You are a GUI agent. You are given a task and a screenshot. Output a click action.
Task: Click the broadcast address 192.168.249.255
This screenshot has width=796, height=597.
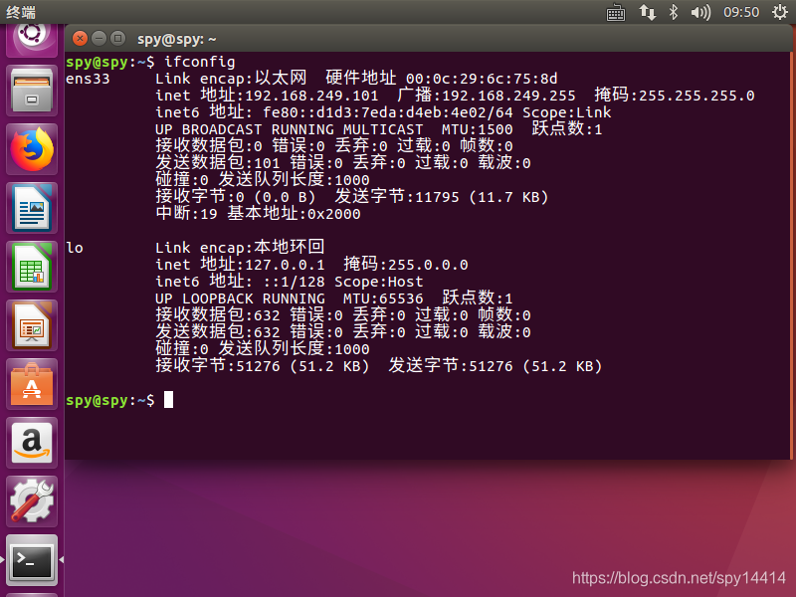[508, 96]
